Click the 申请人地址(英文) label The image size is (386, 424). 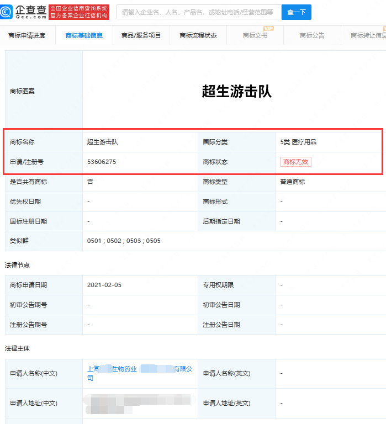226,403
